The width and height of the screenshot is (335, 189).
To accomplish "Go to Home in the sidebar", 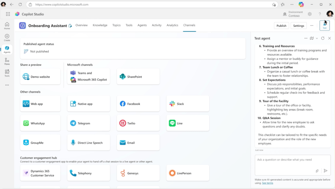I will click(x=7, y=25).
